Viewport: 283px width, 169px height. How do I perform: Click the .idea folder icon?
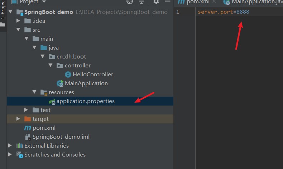(28, 21)
